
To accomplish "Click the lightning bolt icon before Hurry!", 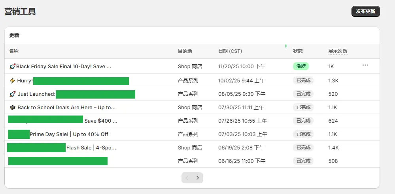I will click(12, 81).
